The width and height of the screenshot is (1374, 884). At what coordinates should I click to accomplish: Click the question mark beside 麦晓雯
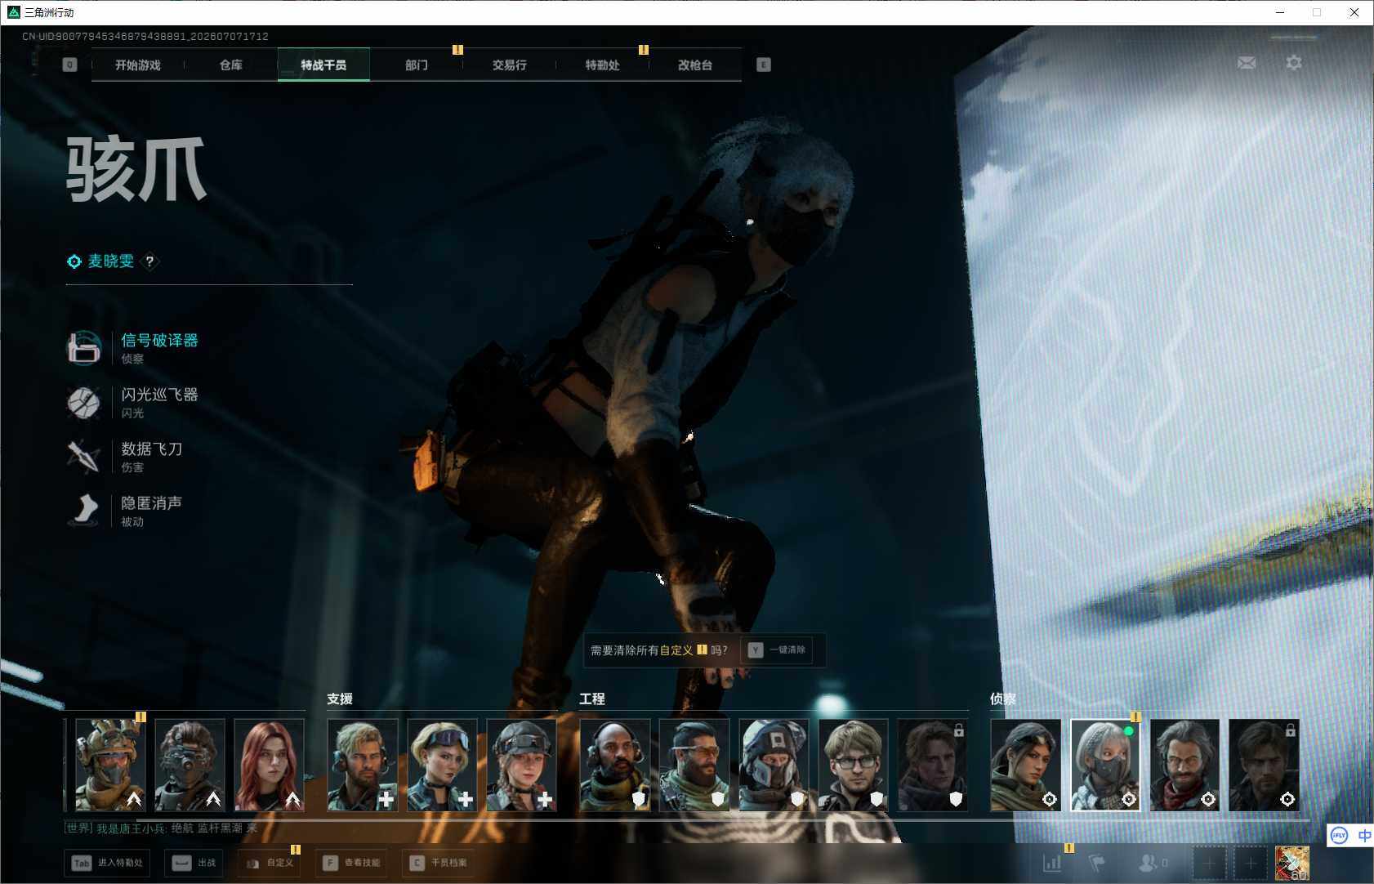(x=149, y=261)
